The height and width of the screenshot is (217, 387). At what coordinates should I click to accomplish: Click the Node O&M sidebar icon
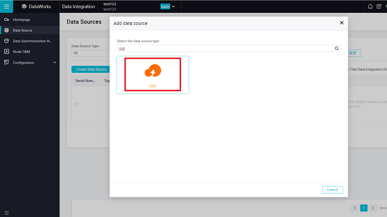click(6, 51)
